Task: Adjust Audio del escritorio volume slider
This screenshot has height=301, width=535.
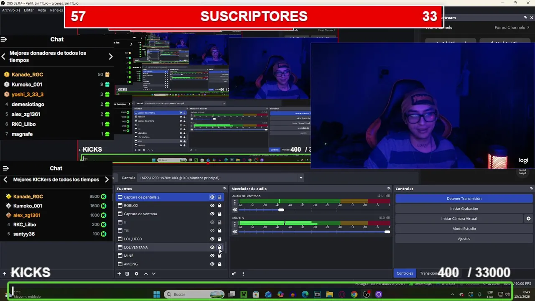Action: pos(281,210)
